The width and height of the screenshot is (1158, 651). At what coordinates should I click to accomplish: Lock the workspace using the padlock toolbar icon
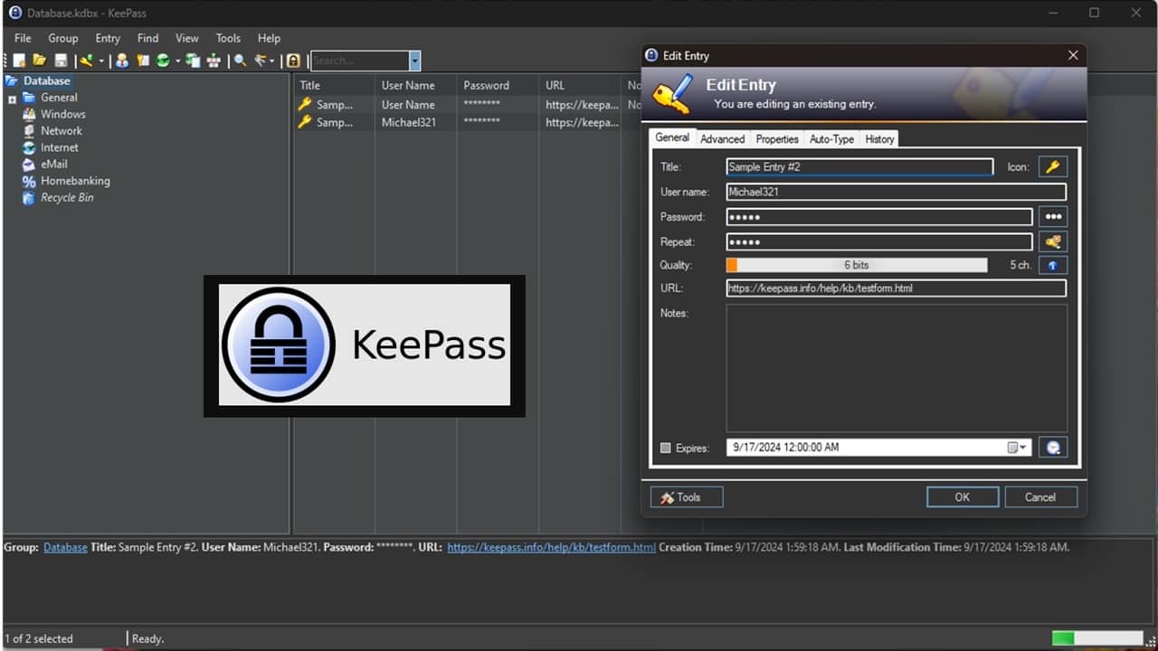pyautogui.click(x=291, y=61)
